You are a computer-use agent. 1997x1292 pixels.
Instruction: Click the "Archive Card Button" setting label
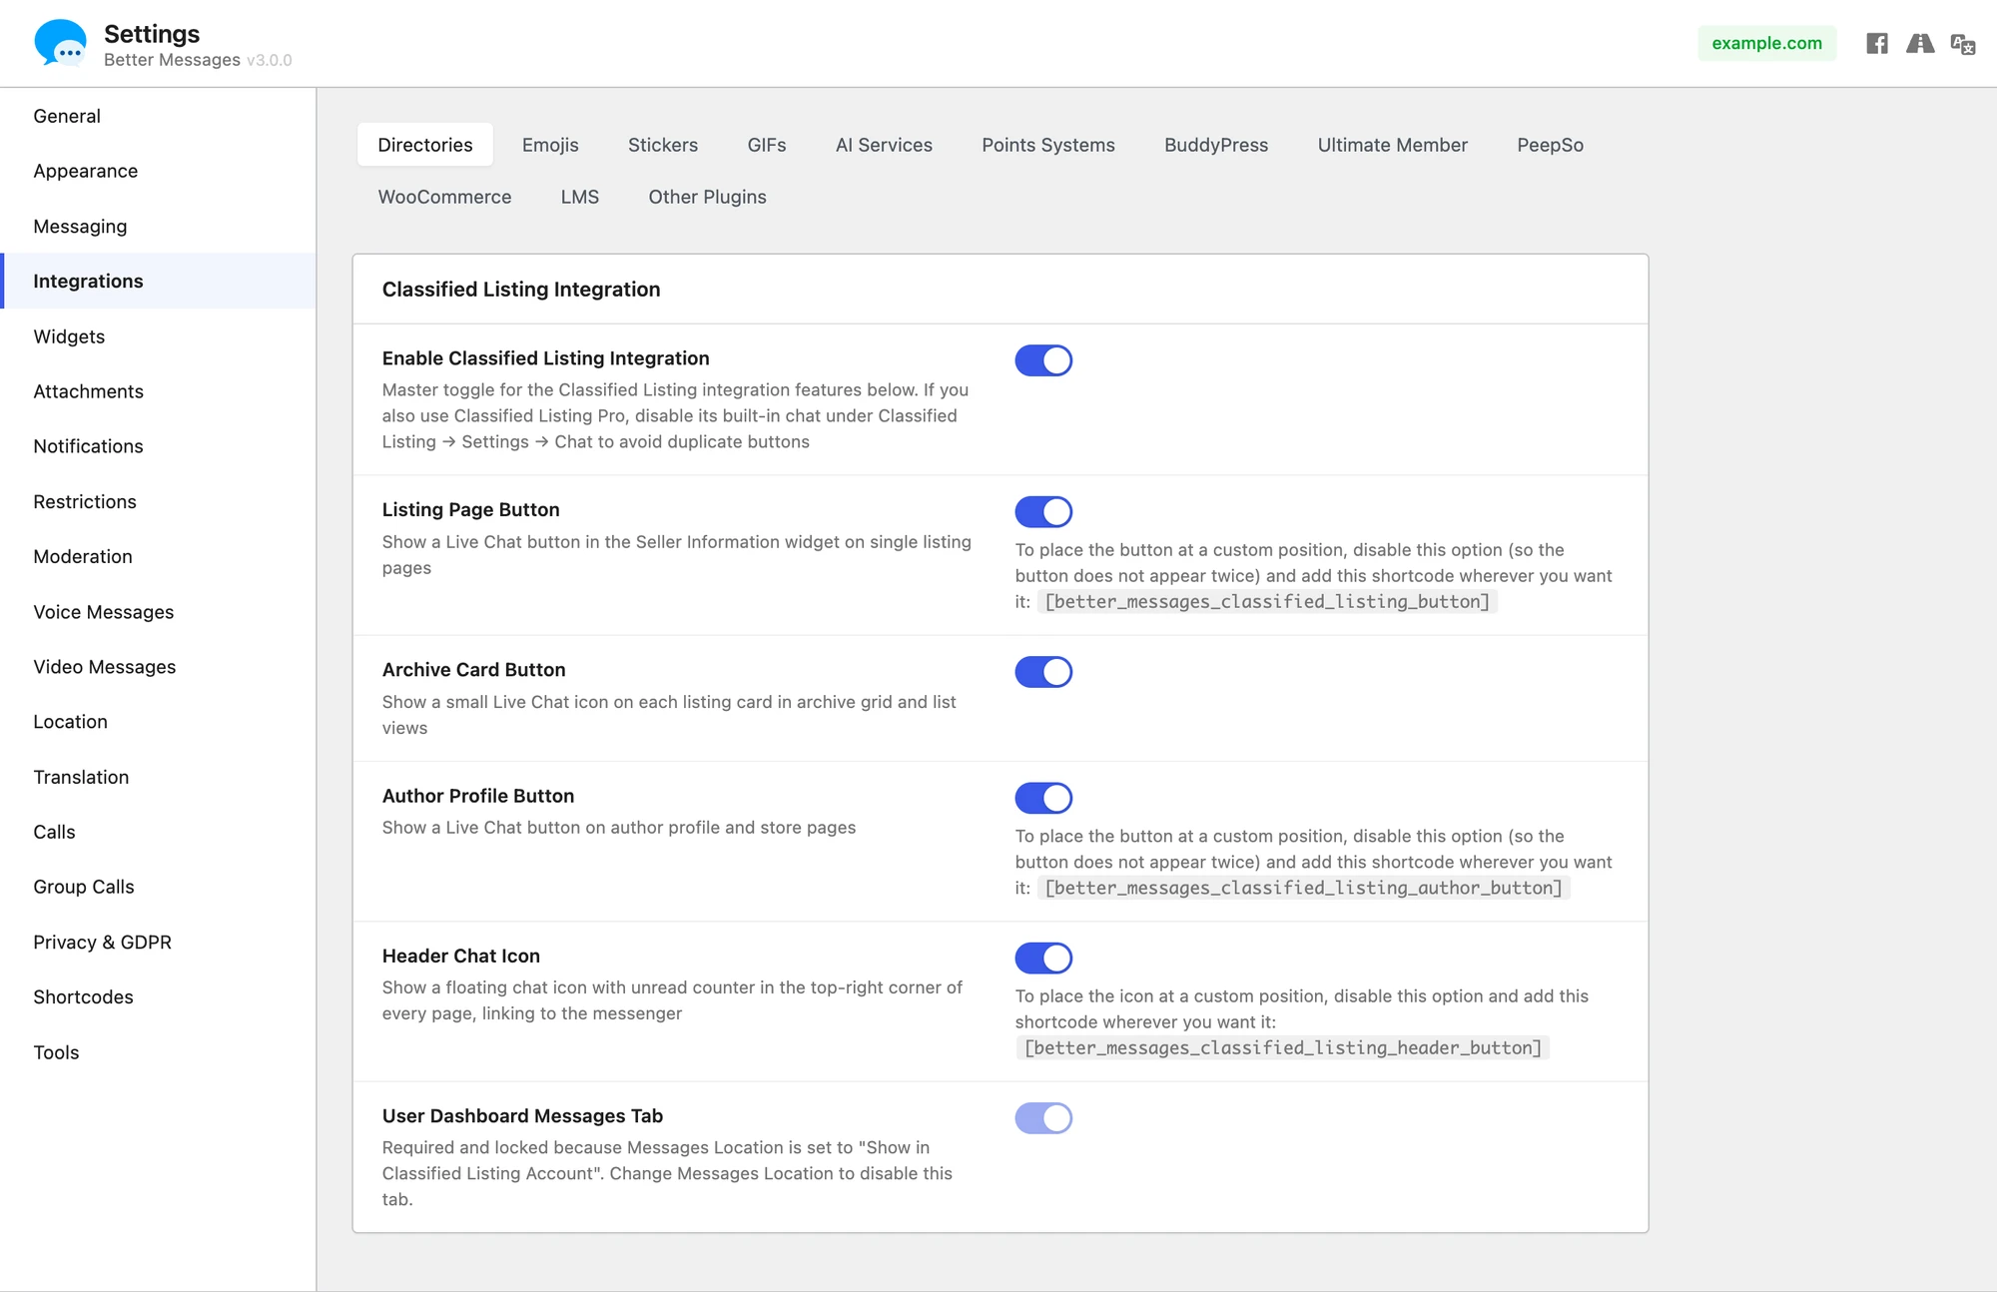(x=474, y=670)
